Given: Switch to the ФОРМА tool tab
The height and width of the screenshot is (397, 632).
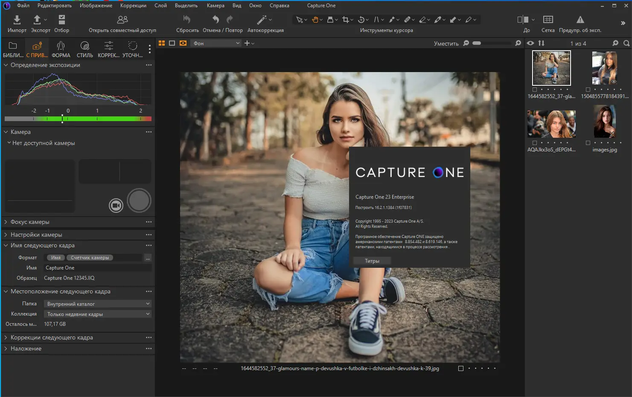Looking at the screenshot, I should (x=61, y=49).
